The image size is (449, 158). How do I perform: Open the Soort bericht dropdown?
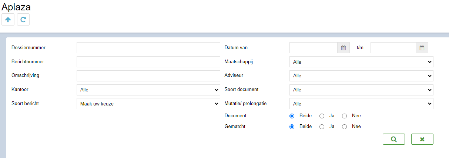click(x=148, y=104)
